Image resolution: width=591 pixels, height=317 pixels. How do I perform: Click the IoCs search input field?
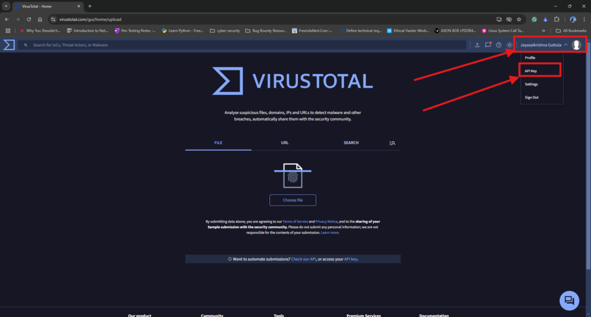(242, 45)
